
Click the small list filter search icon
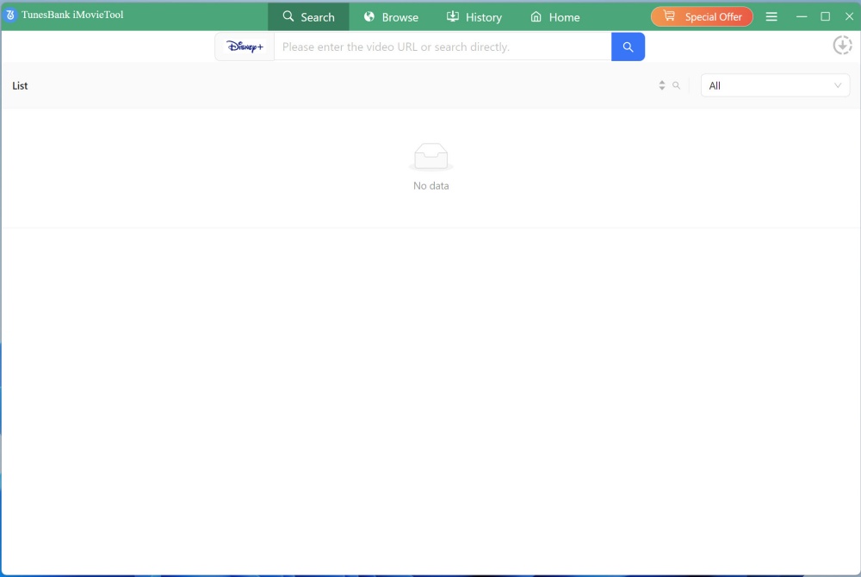tap(677, 85)
